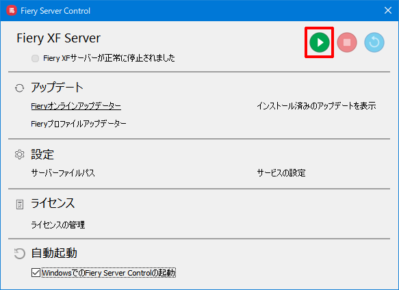
Task: Open Fieryプロファイルアップデーター
Action: (79, 124)
